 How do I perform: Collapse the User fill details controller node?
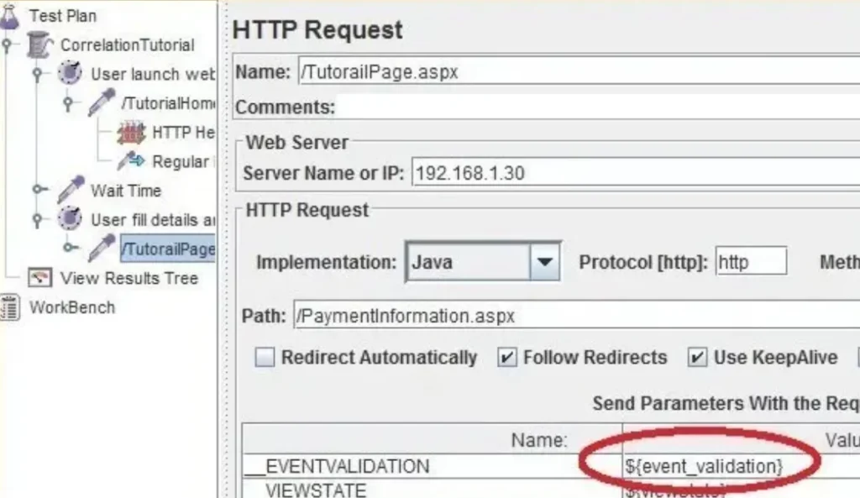[x=37, y=220]
